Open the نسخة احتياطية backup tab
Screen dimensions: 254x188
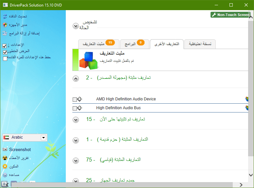point(200,44)
